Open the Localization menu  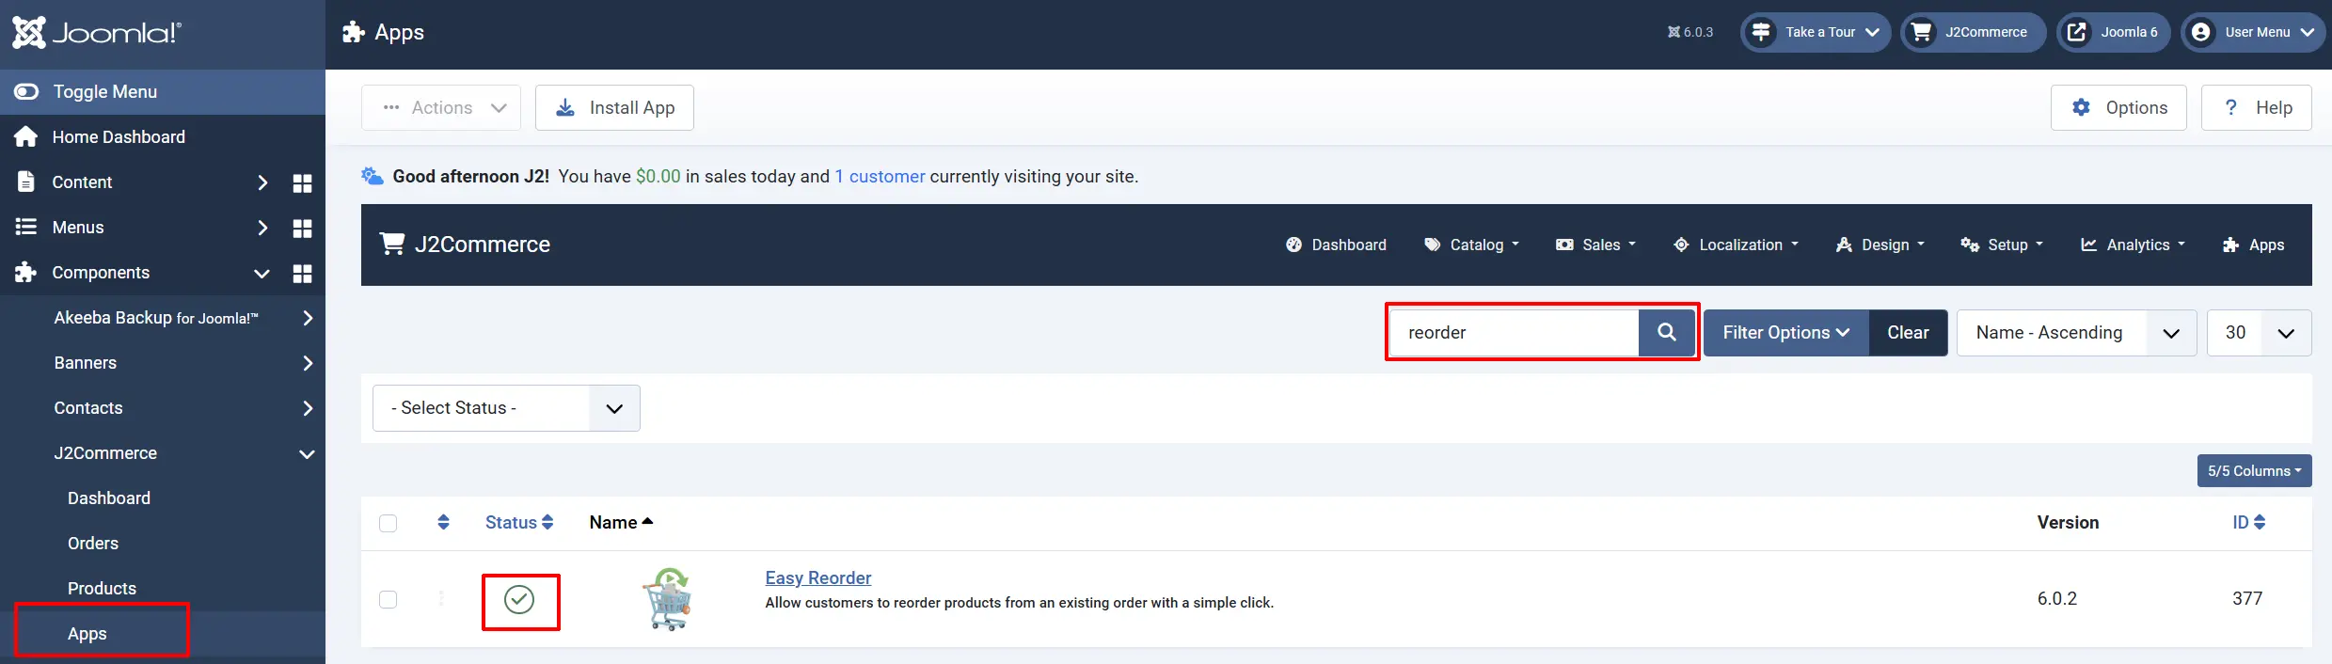(1736, 245)
